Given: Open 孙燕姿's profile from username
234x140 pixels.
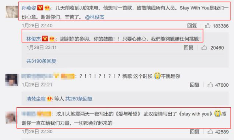Looking at the screenshot, I should click(x=29, y=8).
